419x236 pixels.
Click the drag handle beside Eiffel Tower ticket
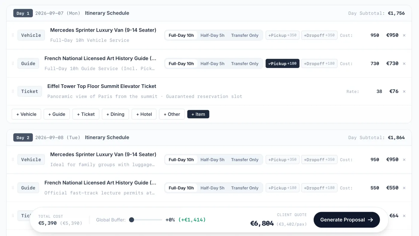tap(13, 92)
